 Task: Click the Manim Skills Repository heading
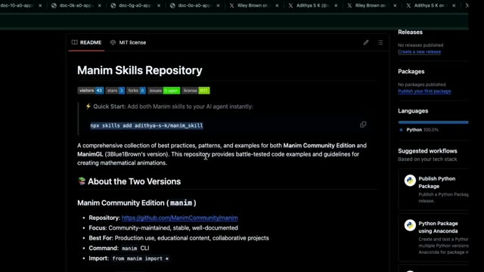(x=139, y=70)
